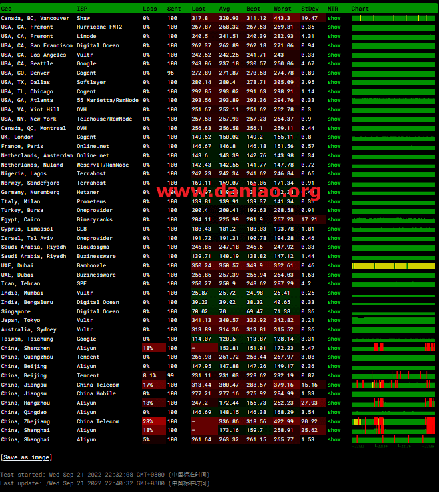Show MTR for Cairo Binaryracks
Image resolution: width=439 pixels, height=492 pixels.
(x=334, y=219)
